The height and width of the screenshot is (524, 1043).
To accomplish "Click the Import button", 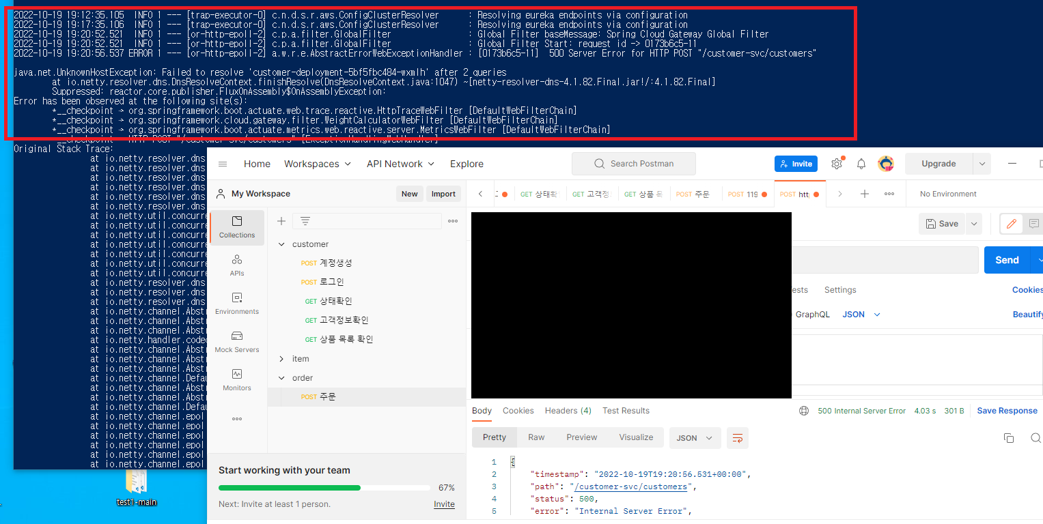I will coord(443,194).
